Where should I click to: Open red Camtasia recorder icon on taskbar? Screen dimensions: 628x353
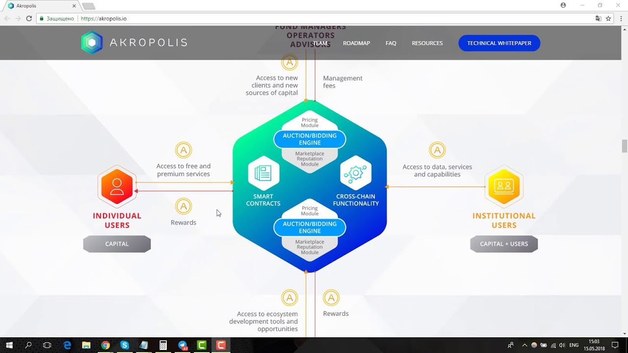[221, 345]
